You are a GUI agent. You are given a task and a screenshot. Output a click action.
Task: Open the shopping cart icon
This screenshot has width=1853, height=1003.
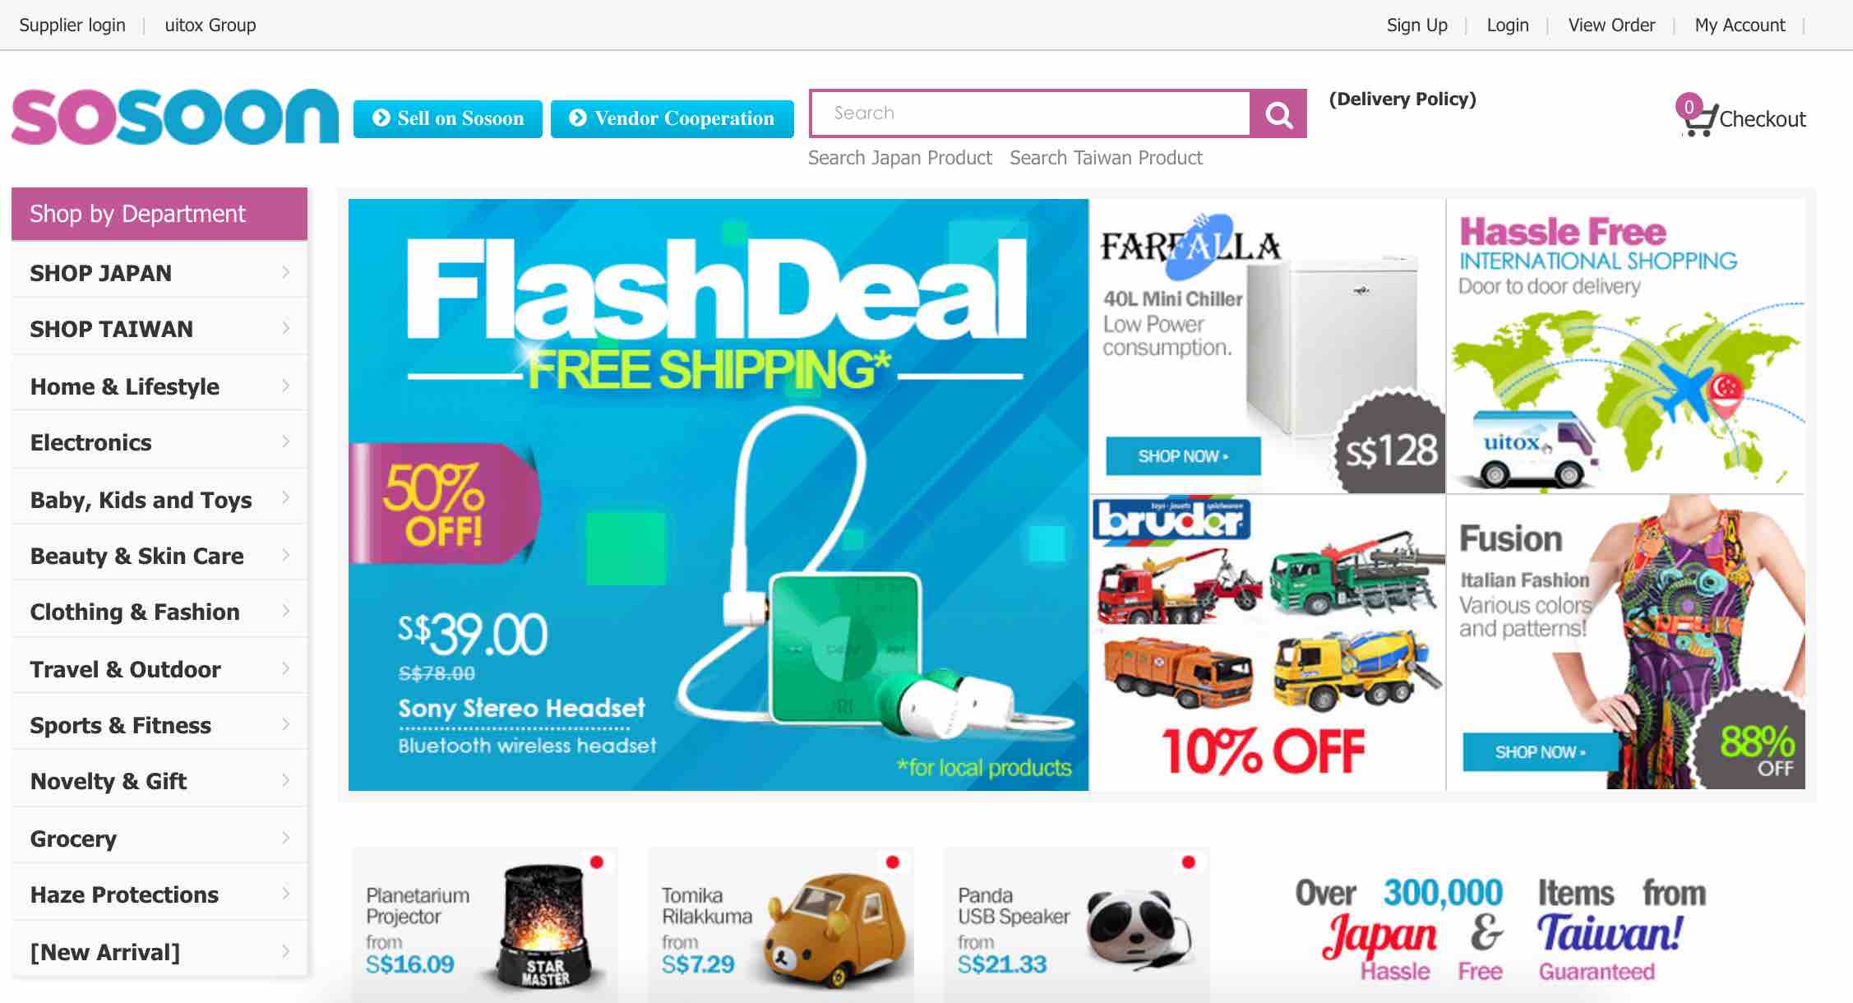coord(1698,118)
